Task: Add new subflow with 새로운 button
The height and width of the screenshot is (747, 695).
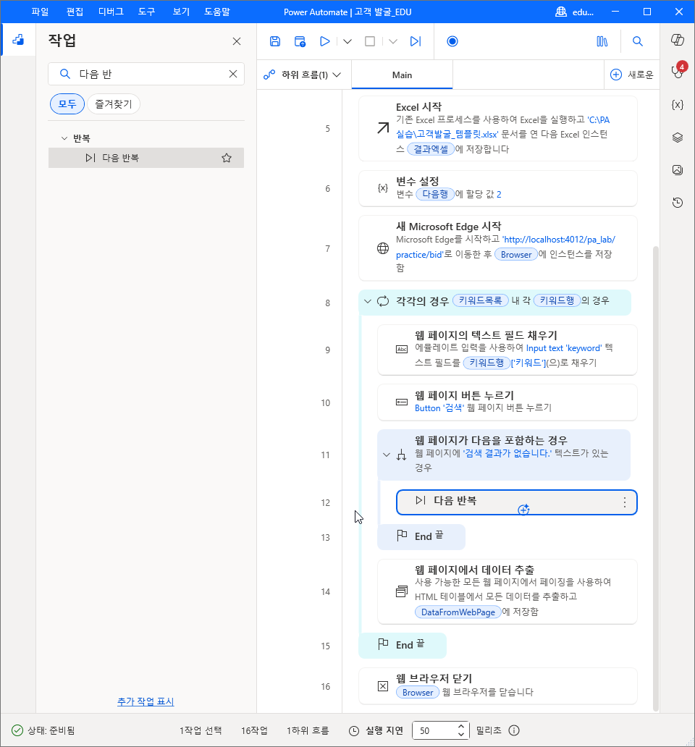Action: coord(631,75)
